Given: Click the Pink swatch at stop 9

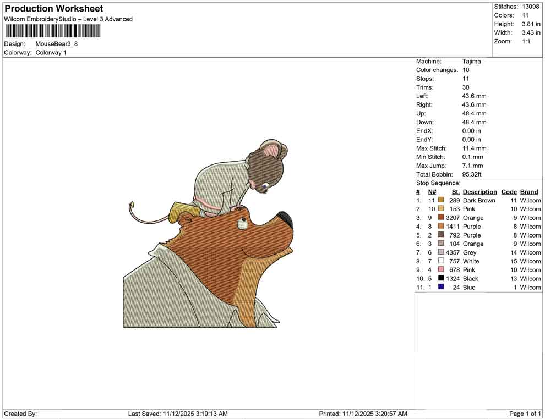Looking at the screenshot, I should [x=441, y=270].
